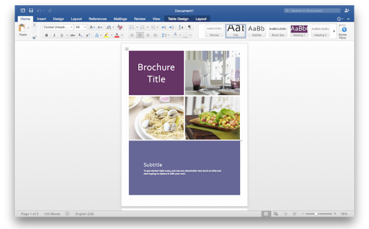Apply superscript formatting
Image resolution: width=369 pixels, height=229 pixels.
click(88, 35)
